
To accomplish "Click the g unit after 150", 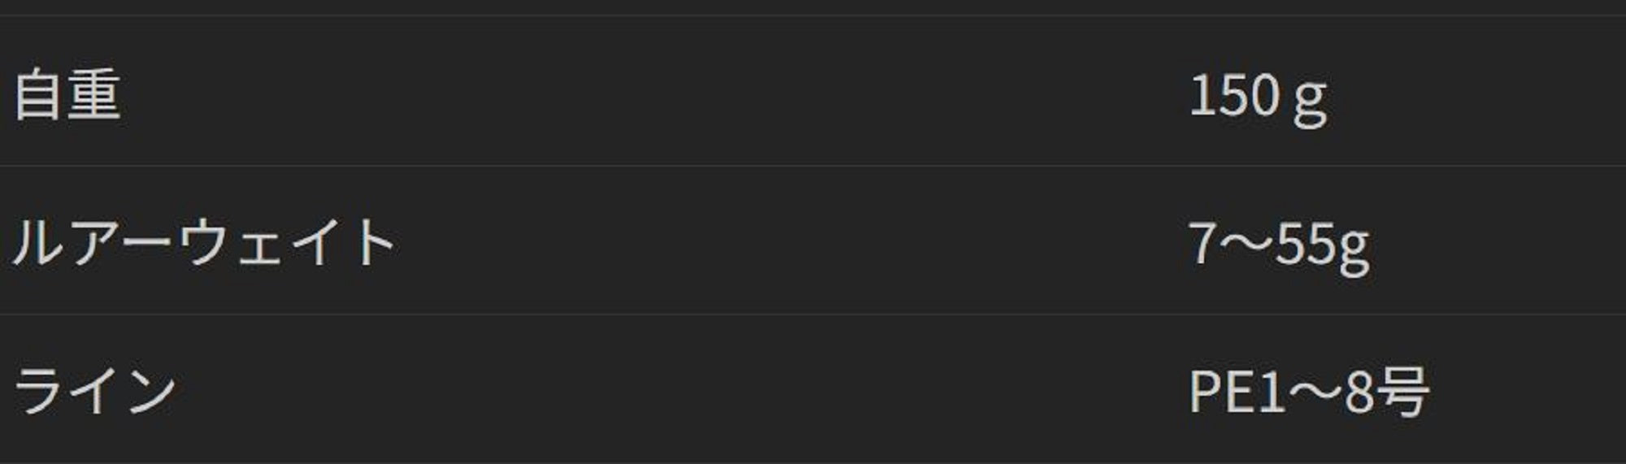I will [x=1310, y=101].
